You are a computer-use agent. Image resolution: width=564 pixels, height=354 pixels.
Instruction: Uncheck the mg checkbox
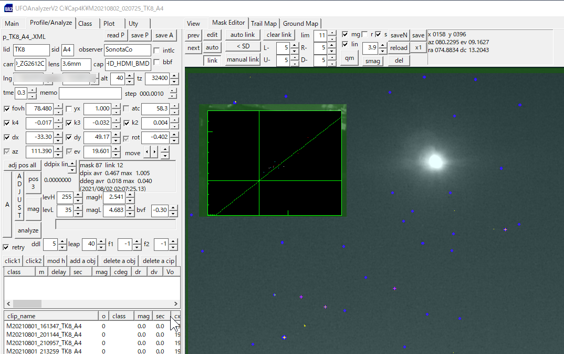coord(344,33)
